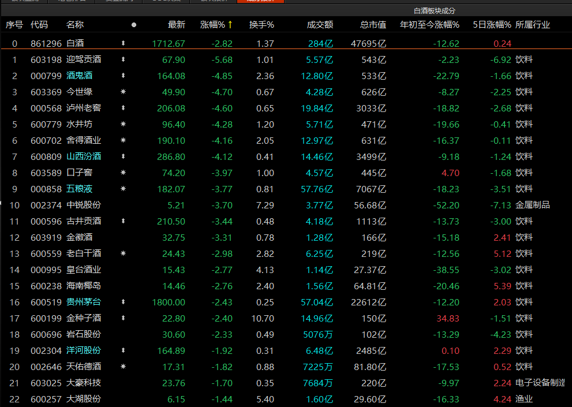Screen dimensions: 572x407
Task: Select the 中锐股份 row name
Action: pyautogui.click(x=84, y=205)
